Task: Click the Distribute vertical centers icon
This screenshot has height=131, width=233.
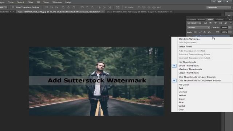Action: [x=87, y=7]
